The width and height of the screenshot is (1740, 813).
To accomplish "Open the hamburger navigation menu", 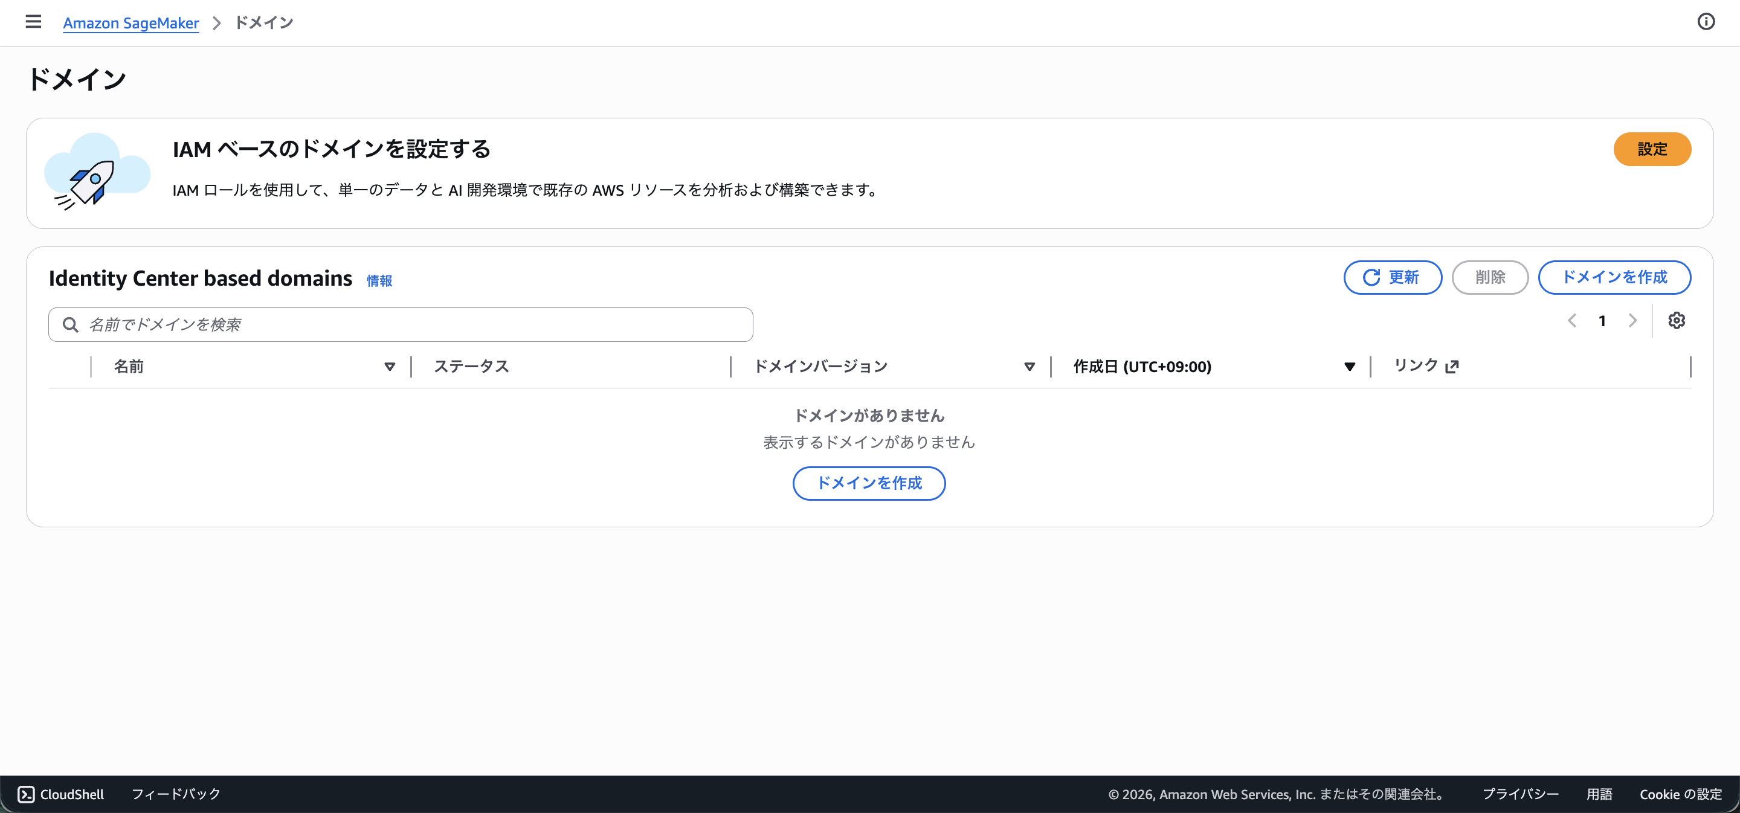I will (x=33, y=22).
